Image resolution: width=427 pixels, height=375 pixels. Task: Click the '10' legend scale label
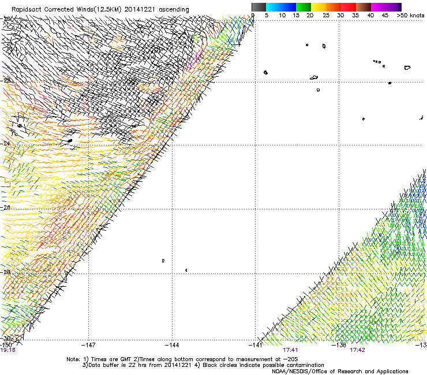coord(282,15)
